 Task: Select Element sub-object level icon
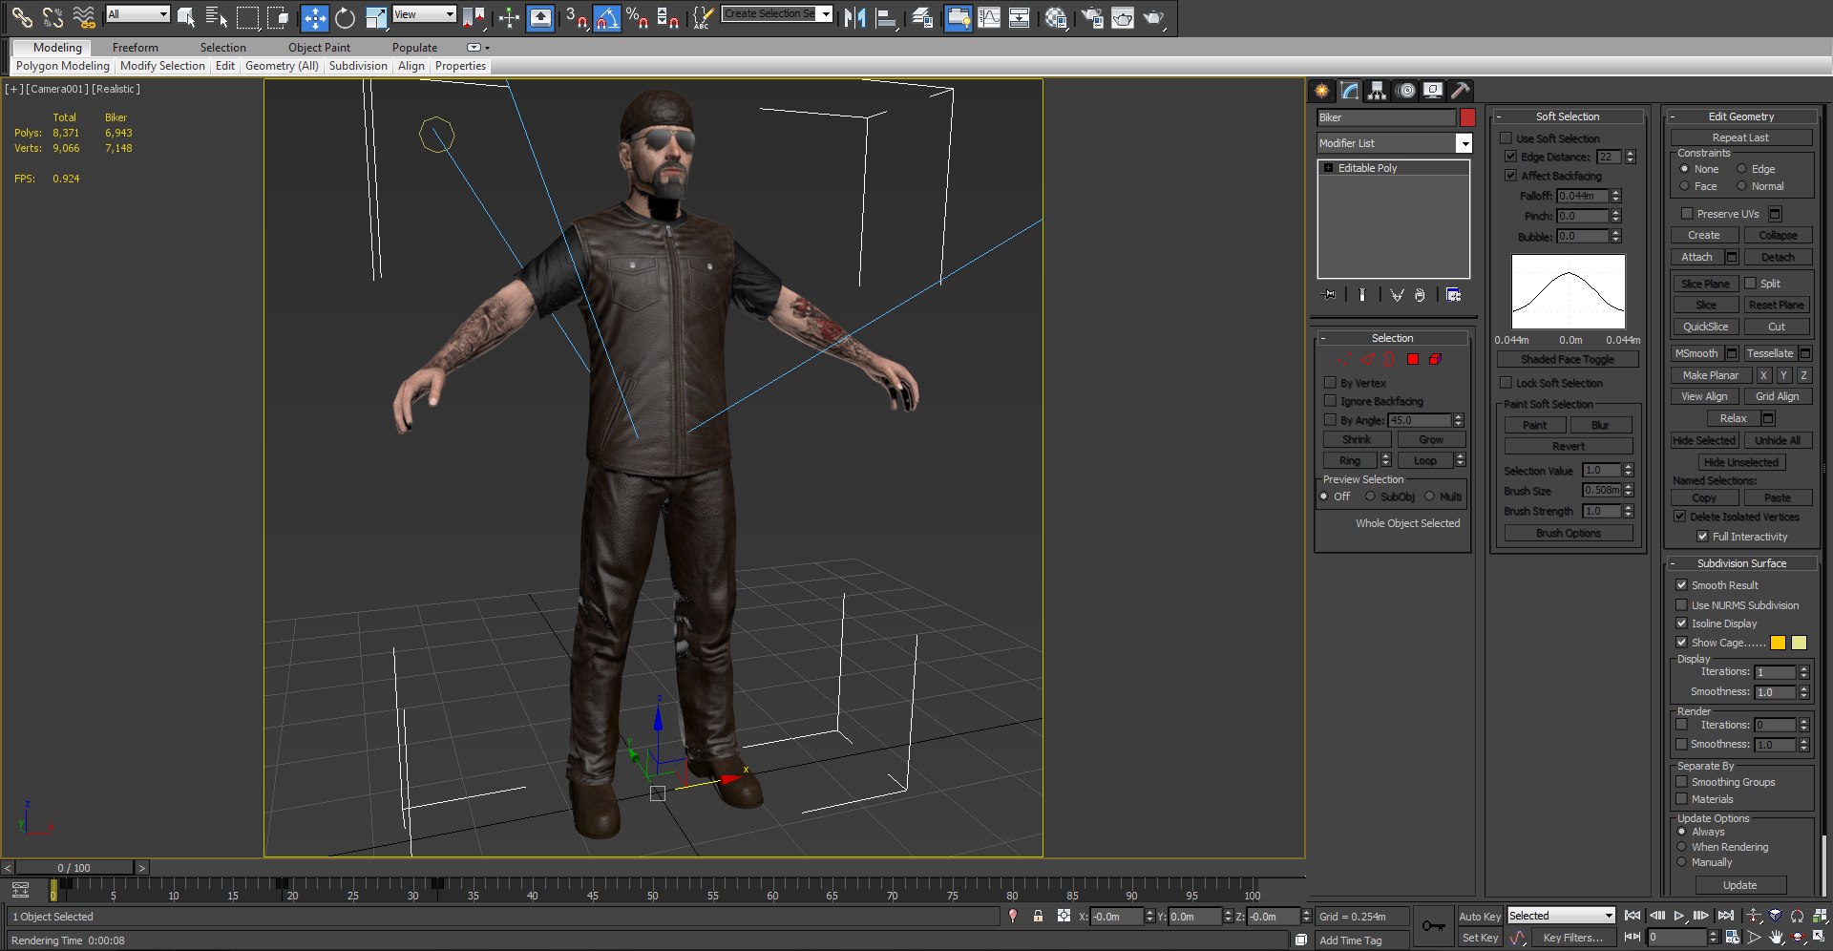[x=1435, y=359]
